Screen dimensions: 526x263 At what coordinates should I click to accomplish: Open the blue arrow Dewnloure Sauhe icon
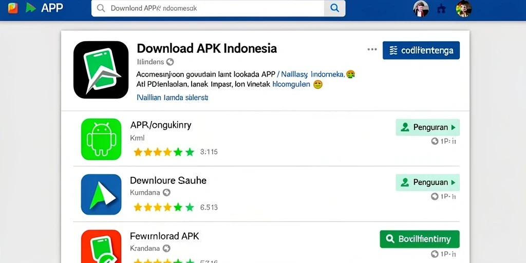click(x=101, y=194)
